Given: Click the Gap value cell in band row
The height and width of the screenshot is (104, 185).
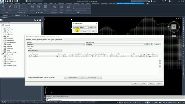Looking at the screenshot, I should tap(66, 56).
